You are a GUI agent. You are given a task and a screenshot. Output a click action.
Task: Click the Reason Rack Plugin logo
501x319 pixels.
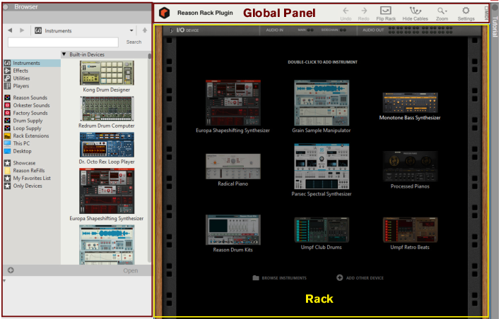pyautogui.click(x=164, y=13)
